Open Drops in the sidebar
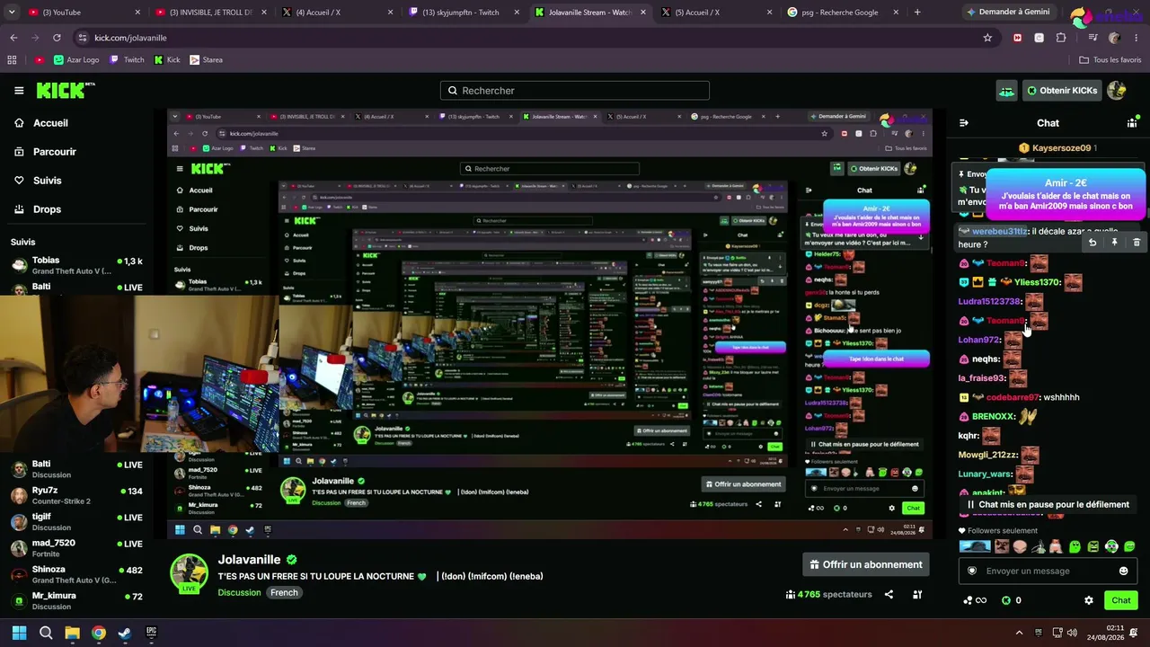This screenshot has height=647, width=1150. [38, 209]
